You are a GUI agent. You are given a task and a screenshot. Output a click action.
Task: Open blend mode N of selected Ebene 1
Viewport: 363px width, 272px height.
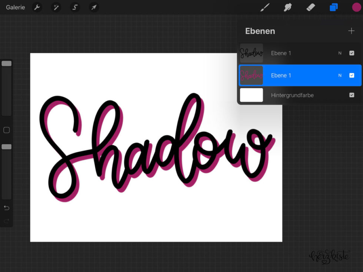tap(340, 75)
